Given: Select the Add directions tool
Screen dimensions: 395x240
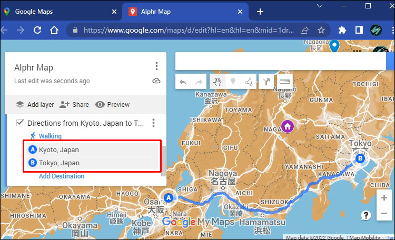Looking at the screenshot, I should 266,82.
